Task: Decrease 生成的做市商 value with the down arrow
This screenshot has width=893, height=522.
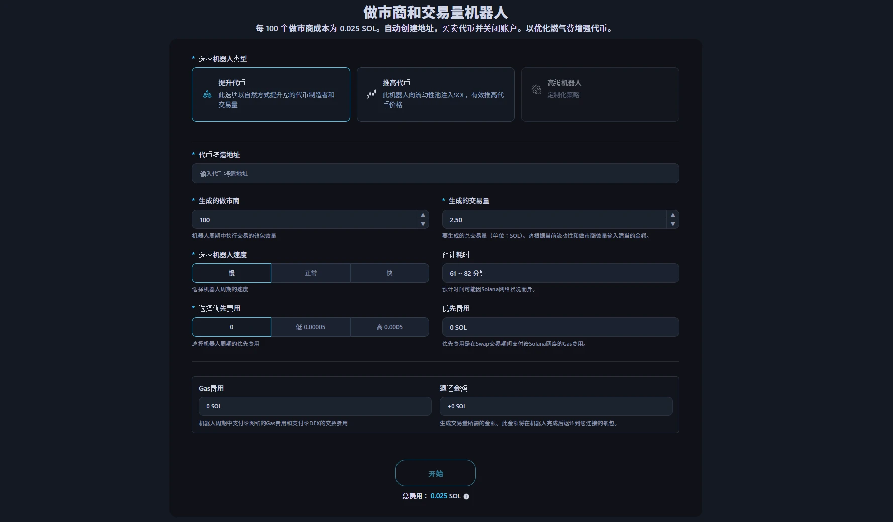Action: pos(422,225)
